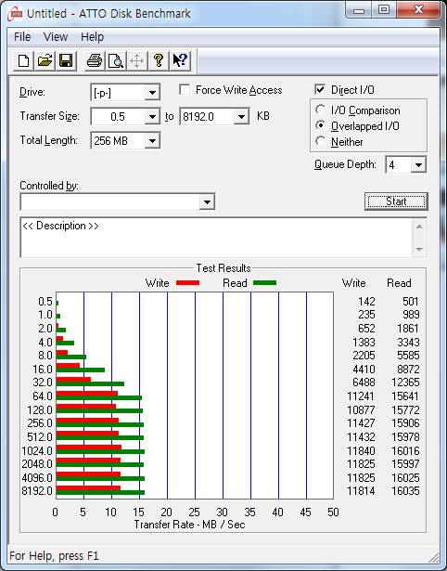Click read value 16016 for 1024.0 row

tap(405, 451)
